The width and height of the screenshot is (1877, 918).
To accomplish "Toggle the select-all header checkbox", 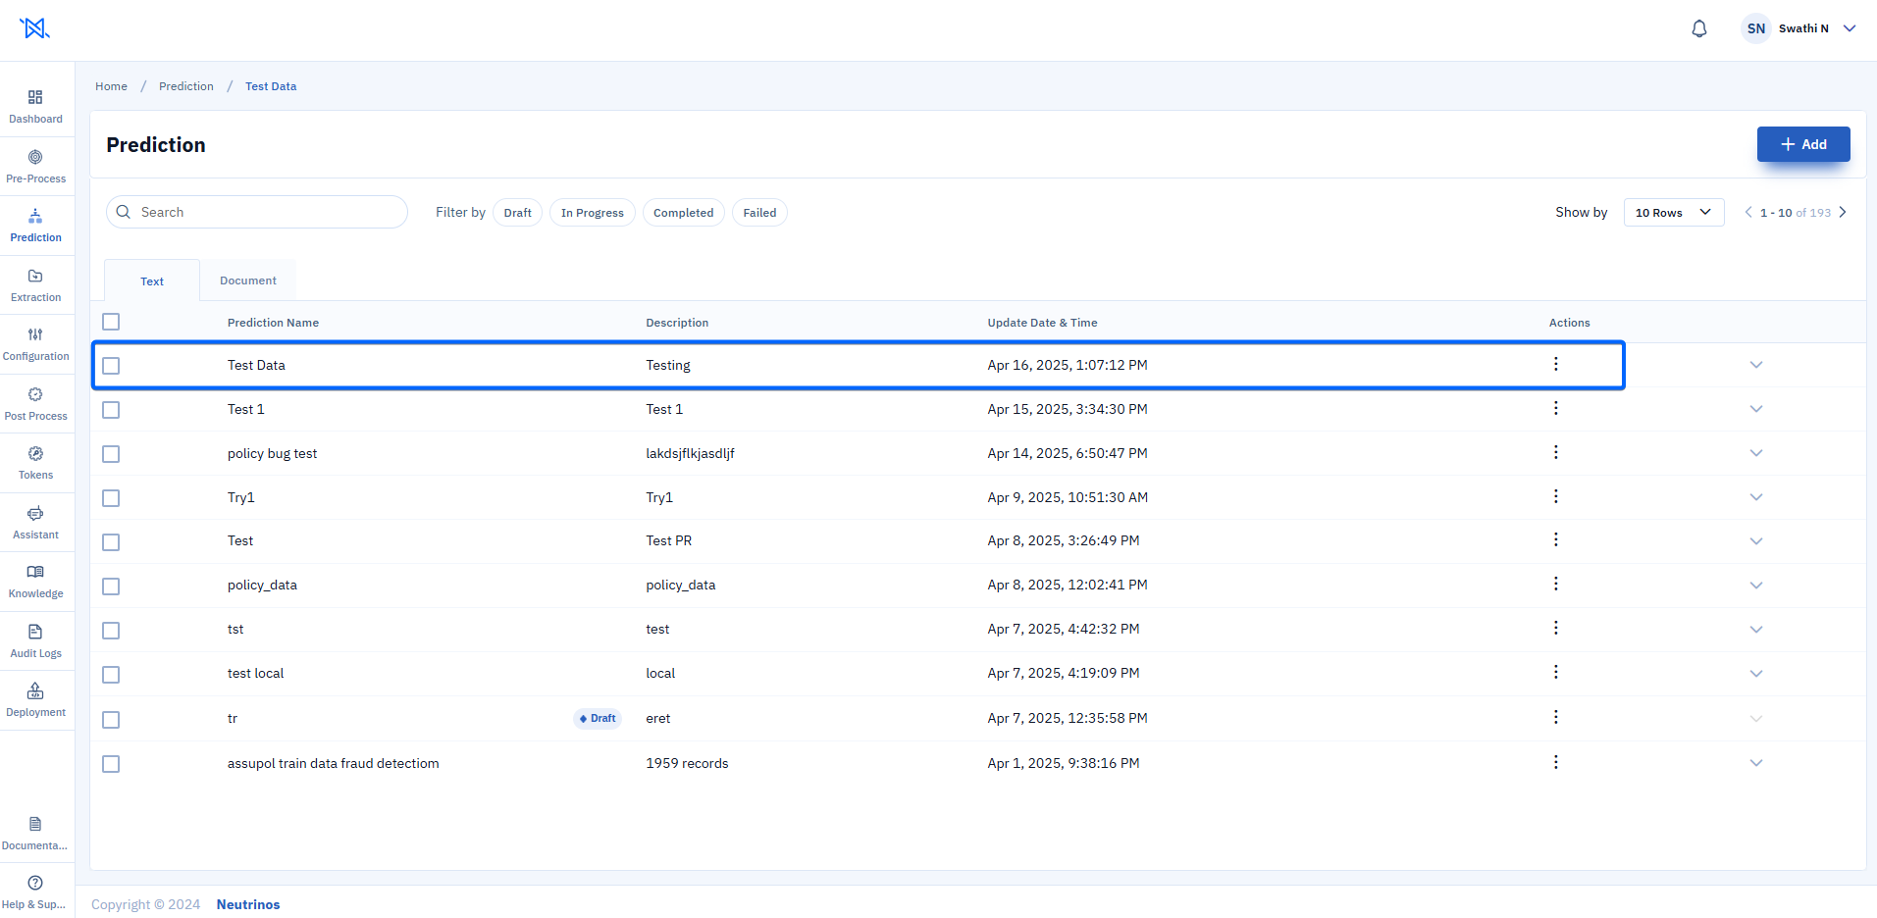I will click(111, 322).
